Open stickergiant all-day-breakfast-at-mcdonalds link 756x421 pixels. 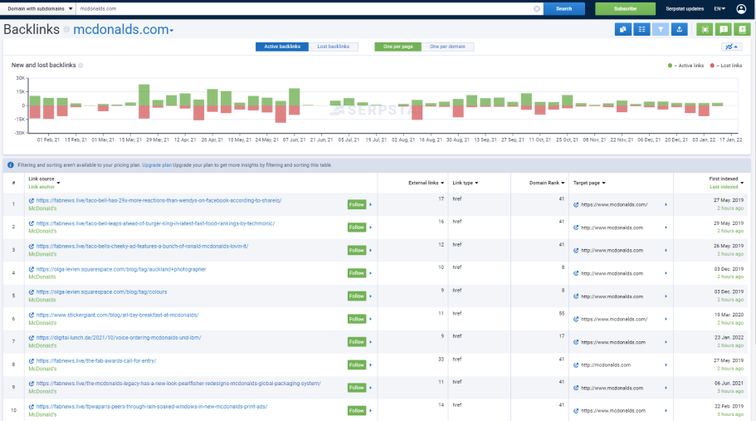point(117,316)
